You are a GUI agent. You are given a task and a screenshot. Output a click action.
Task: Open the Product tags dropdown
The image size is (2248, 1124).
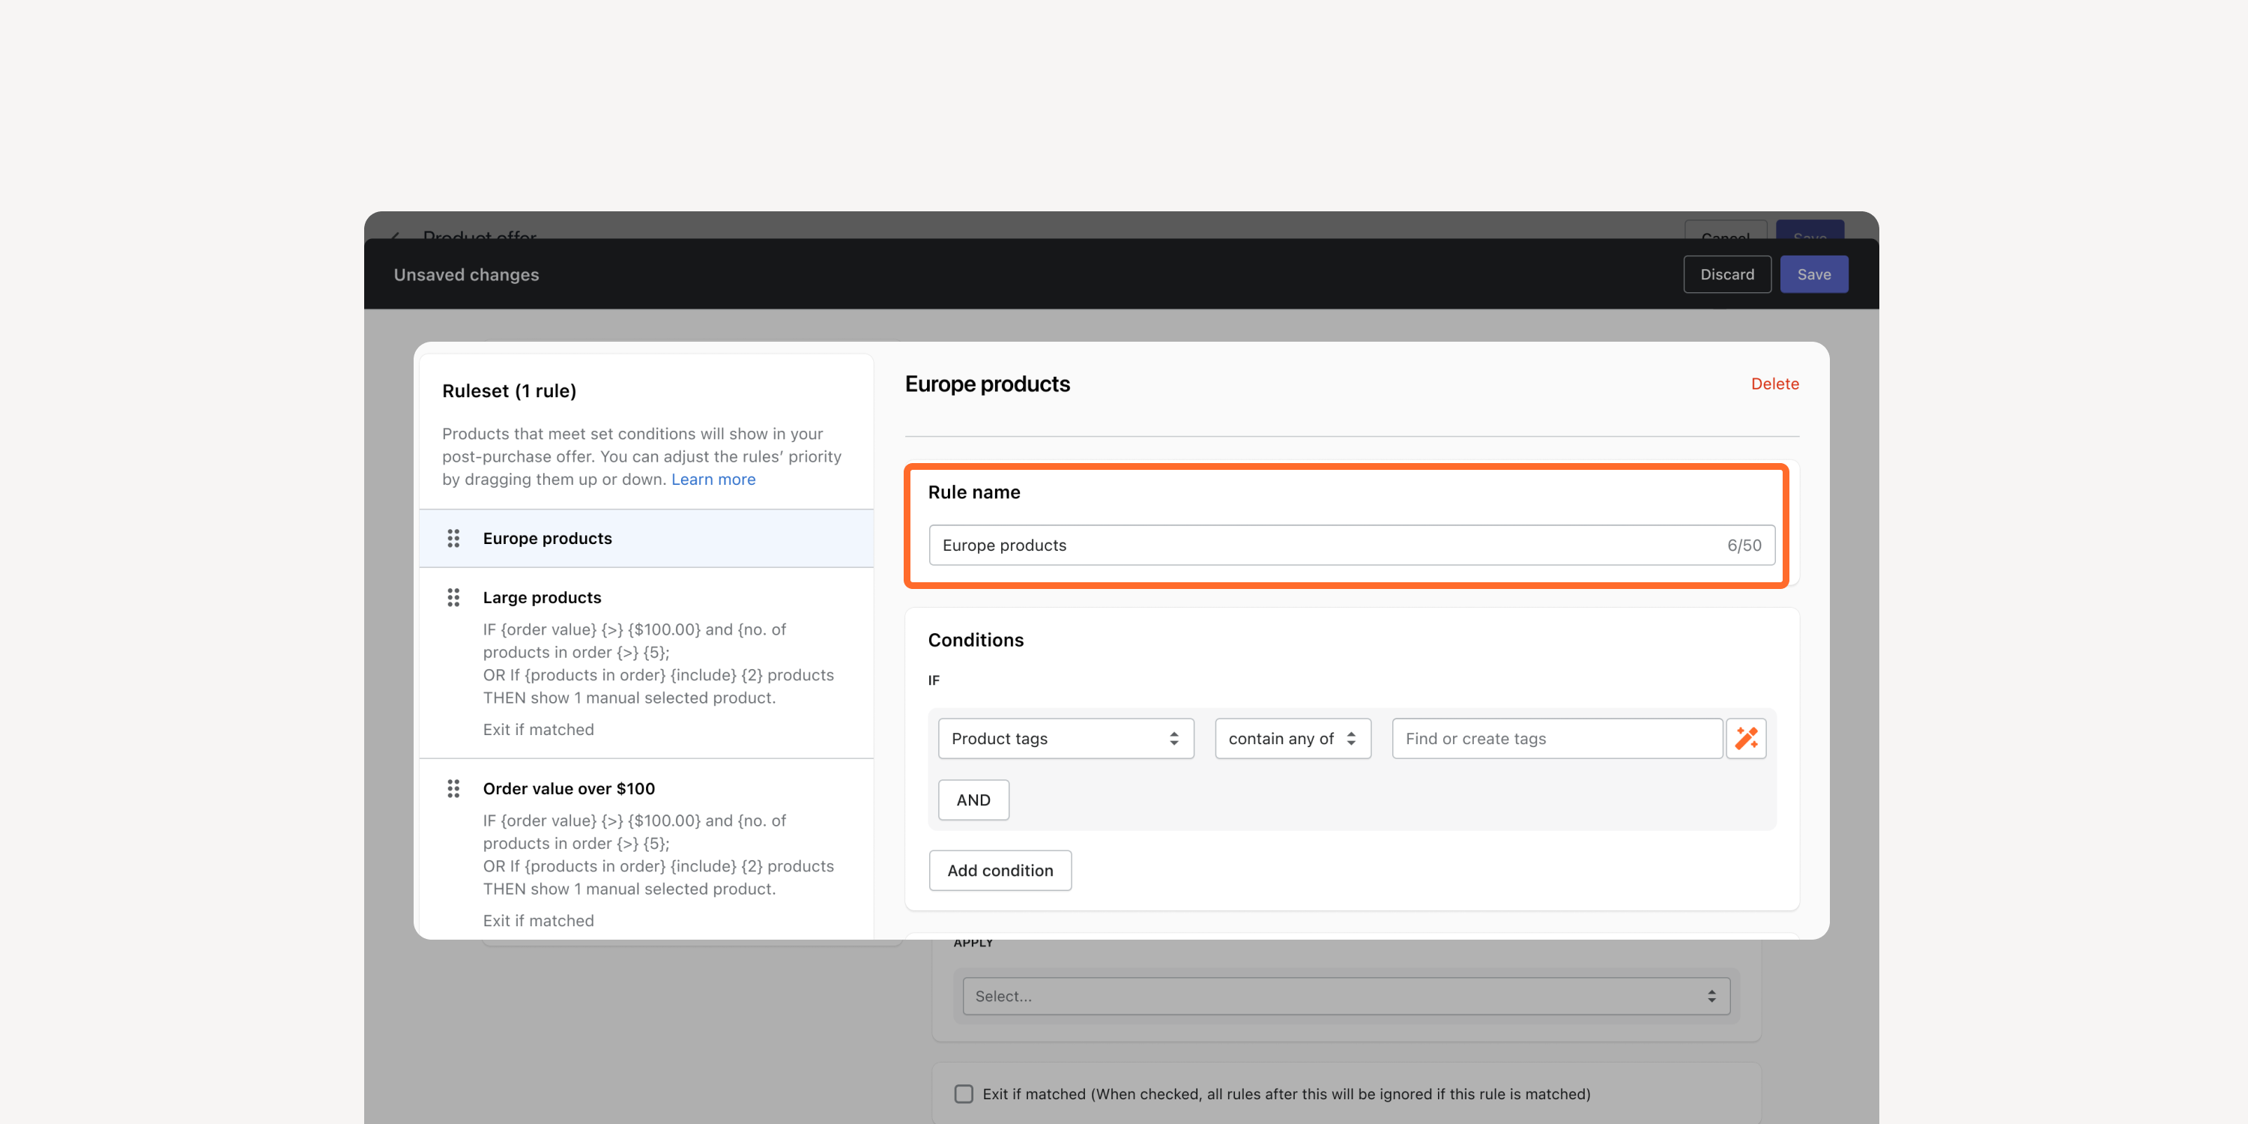pos(1066,738)
